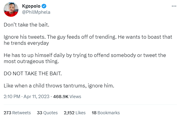The image size is (180, 117).
Task: Show the list of 273 Retweets
Action: point(17,113)
